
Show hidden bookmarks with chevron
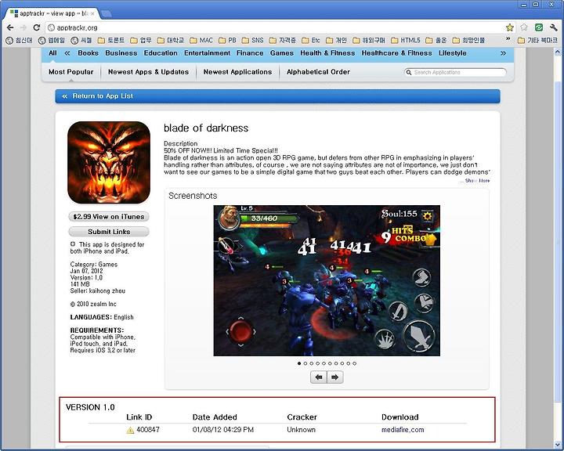(x=508, y=40)
